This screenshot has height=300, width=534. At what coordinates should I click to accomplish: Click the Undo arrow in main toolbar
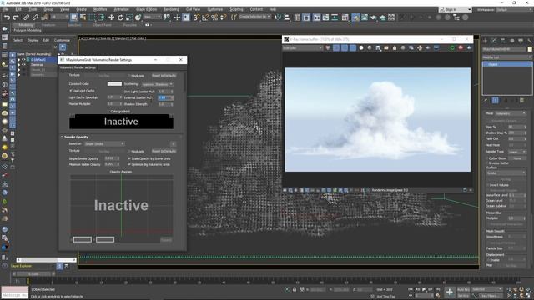[x=6, y=17]
